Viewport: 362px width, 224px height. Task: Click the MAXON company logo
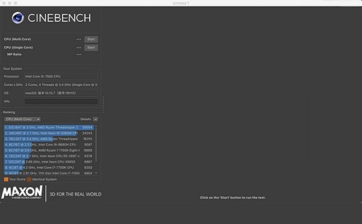[x=22, y=193]
